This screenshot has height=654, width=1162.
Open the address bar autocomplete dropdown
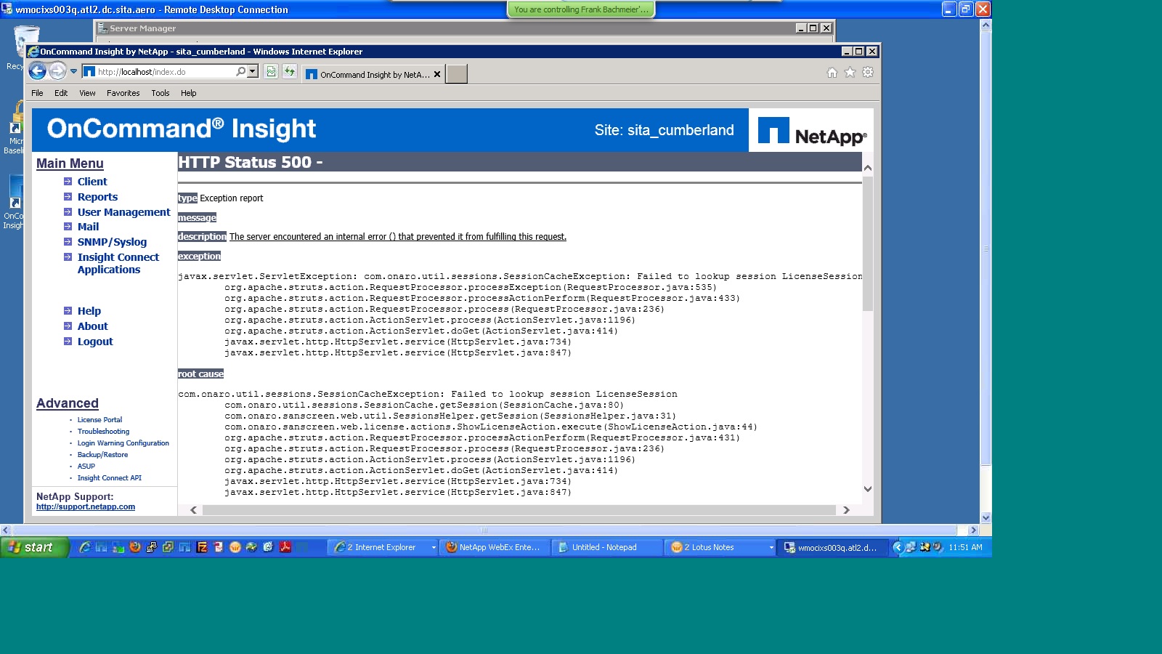click(253, 71)
